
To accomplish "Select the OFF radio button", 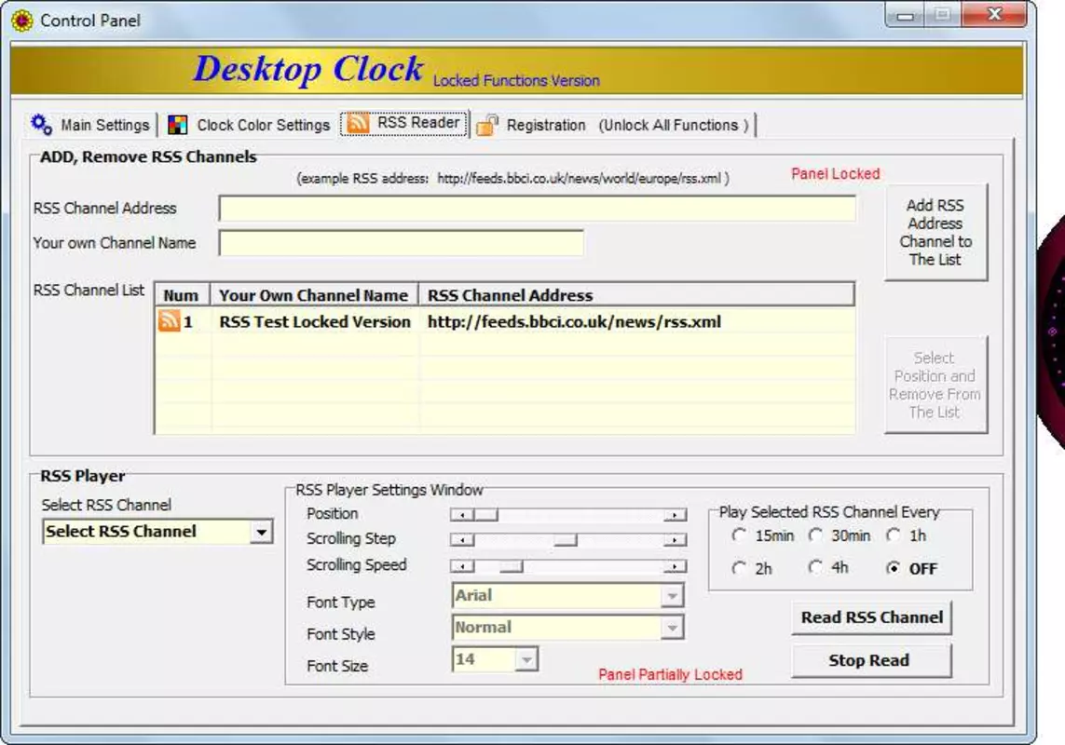I will pos(894,568).
